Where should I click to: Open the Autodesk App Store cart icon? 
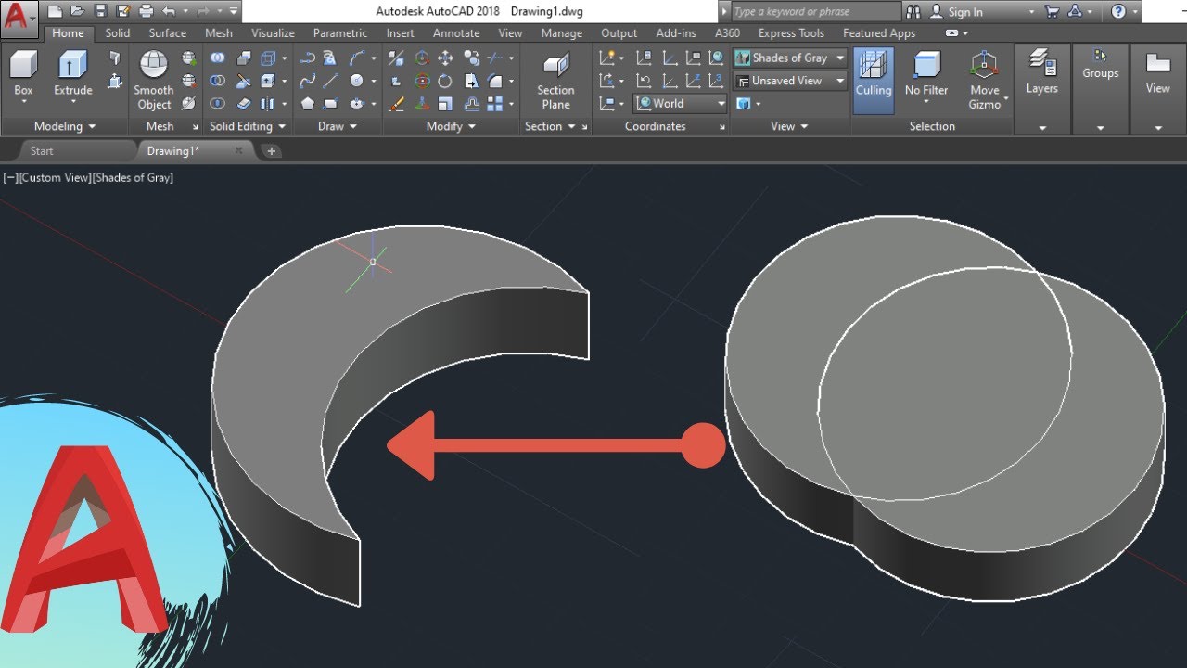(x=1051, y=12)
